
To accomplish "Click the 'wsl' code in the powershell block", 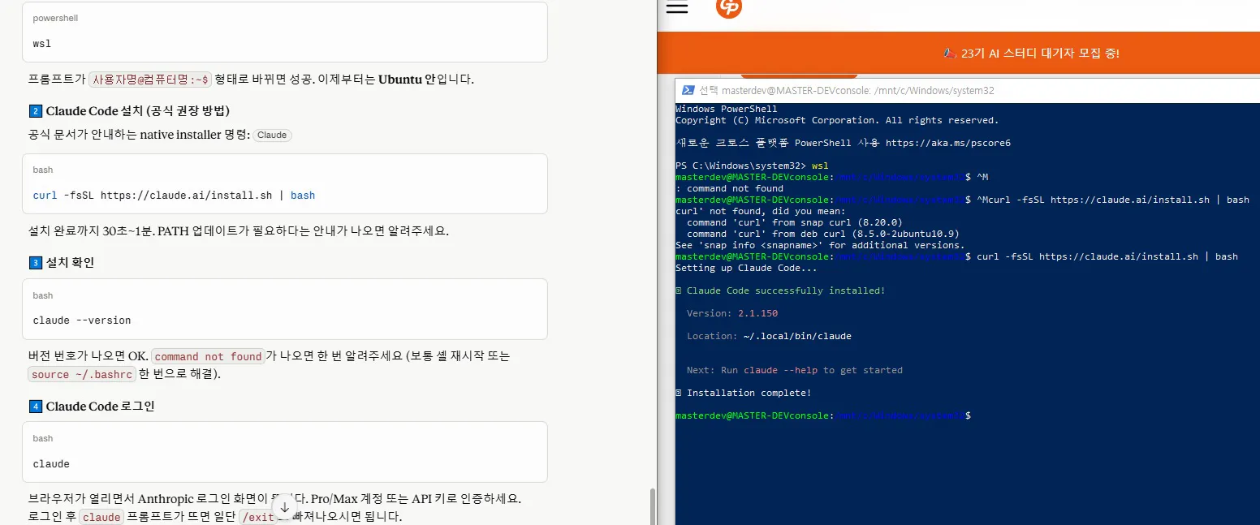I will point(42,44).
